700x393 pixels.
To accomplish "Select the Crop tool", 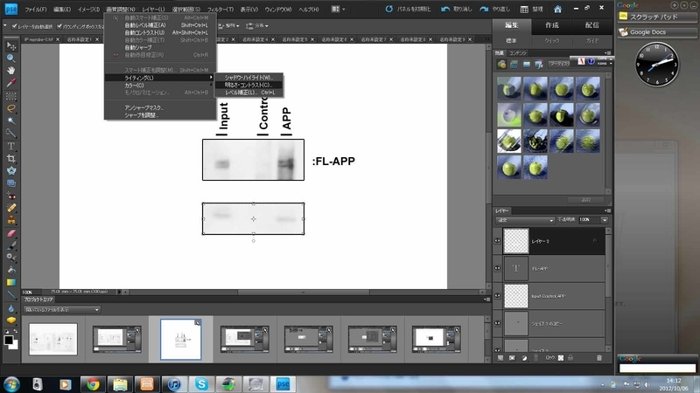I will tap(11, 159).
